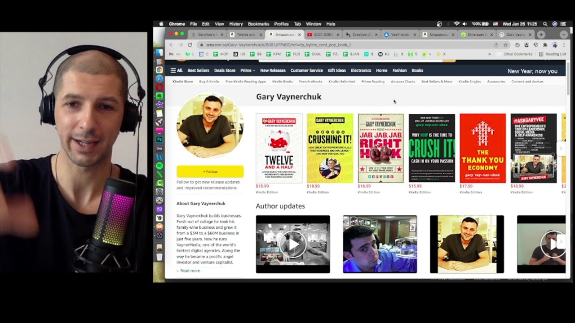This screenshot has width=575, height=323.
Task: Close the Twelve and a Half tab
Action: click(260, 35)
